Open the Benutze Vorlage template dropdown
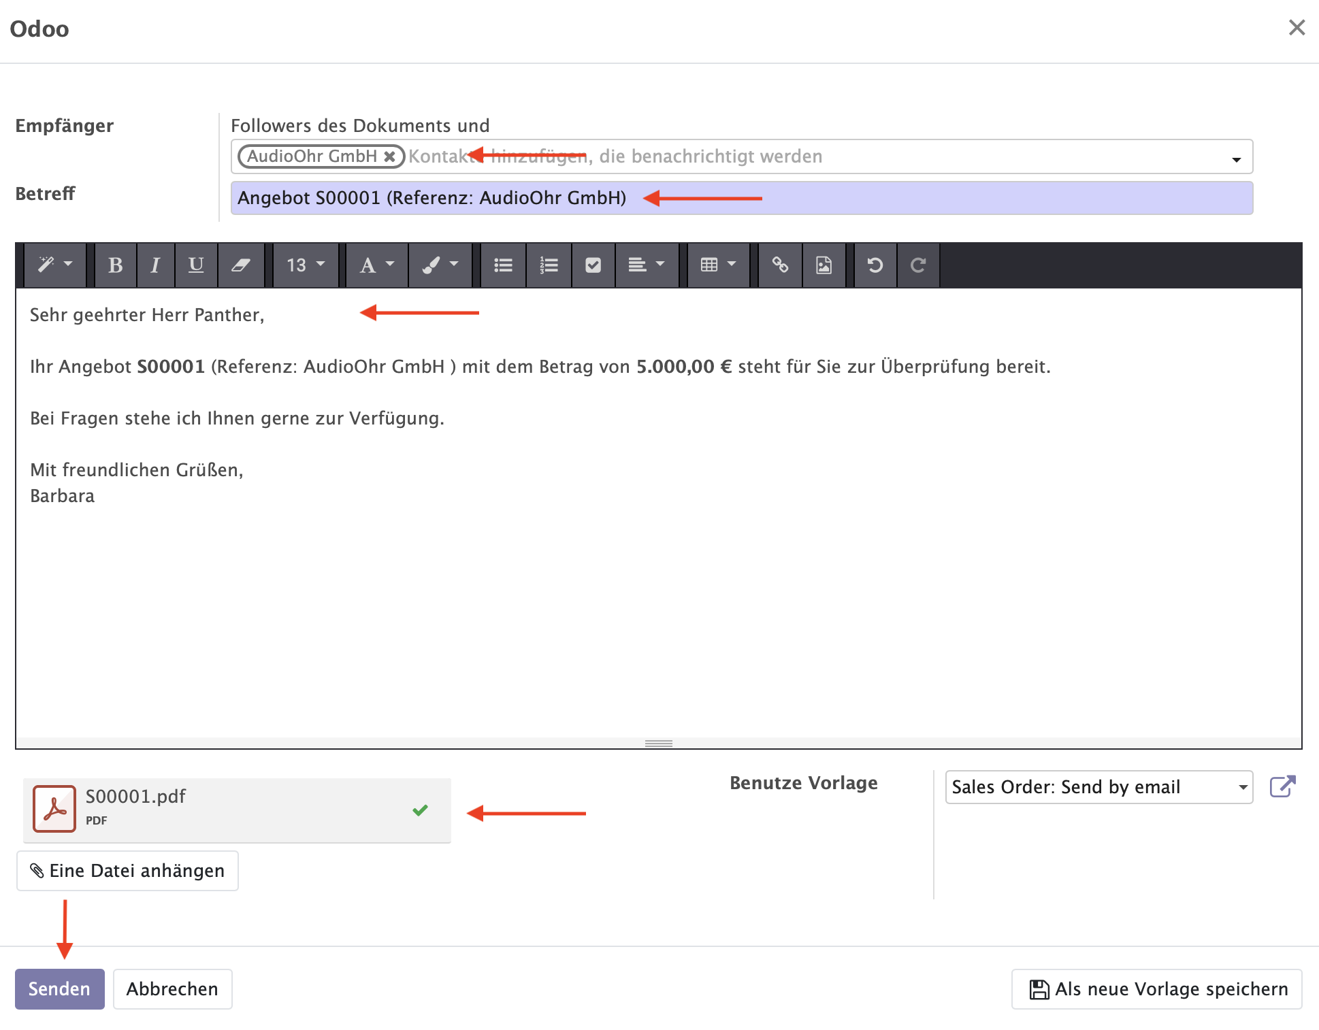 click(1099, 787)
